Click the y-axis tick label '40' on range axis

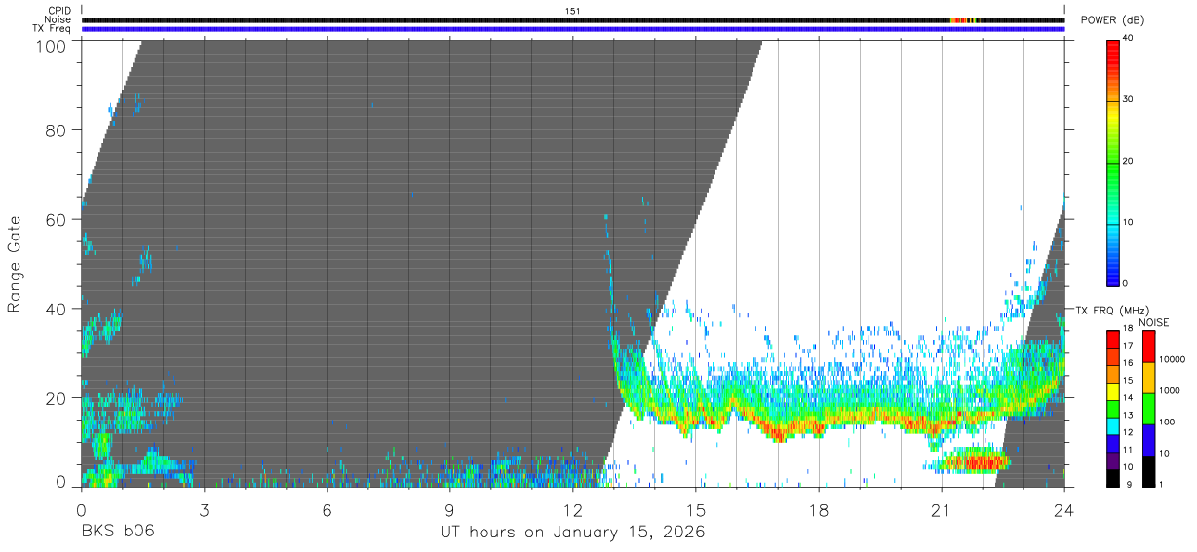tap(56, 309)
